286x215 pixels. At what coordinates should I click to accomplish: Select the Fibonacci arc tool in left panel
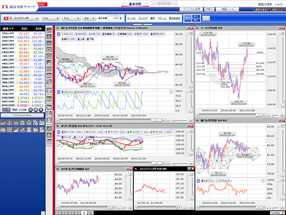[3, 129]
